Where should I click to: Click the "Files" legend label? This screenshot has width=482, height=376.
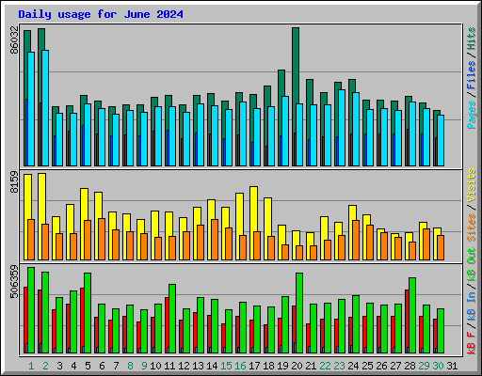tap(472, 75)
